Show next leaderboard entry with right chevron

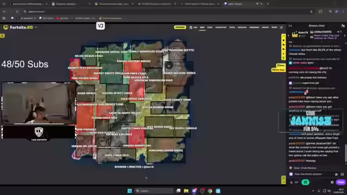345,35
